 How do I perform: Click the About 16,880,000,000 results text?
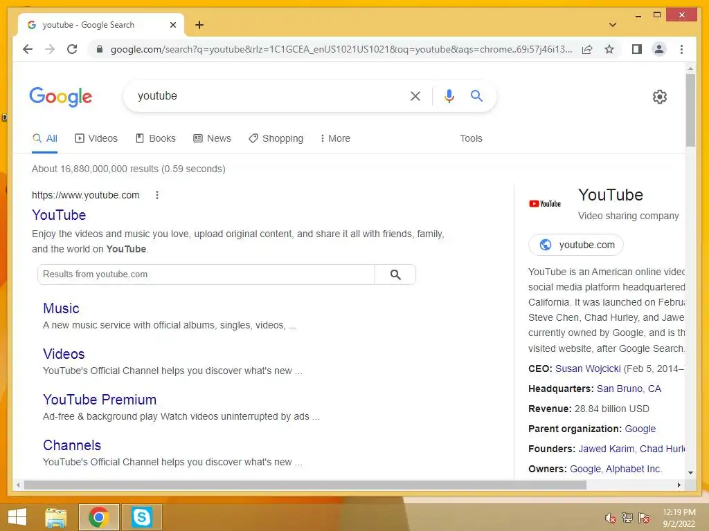[x=128, y=169]
